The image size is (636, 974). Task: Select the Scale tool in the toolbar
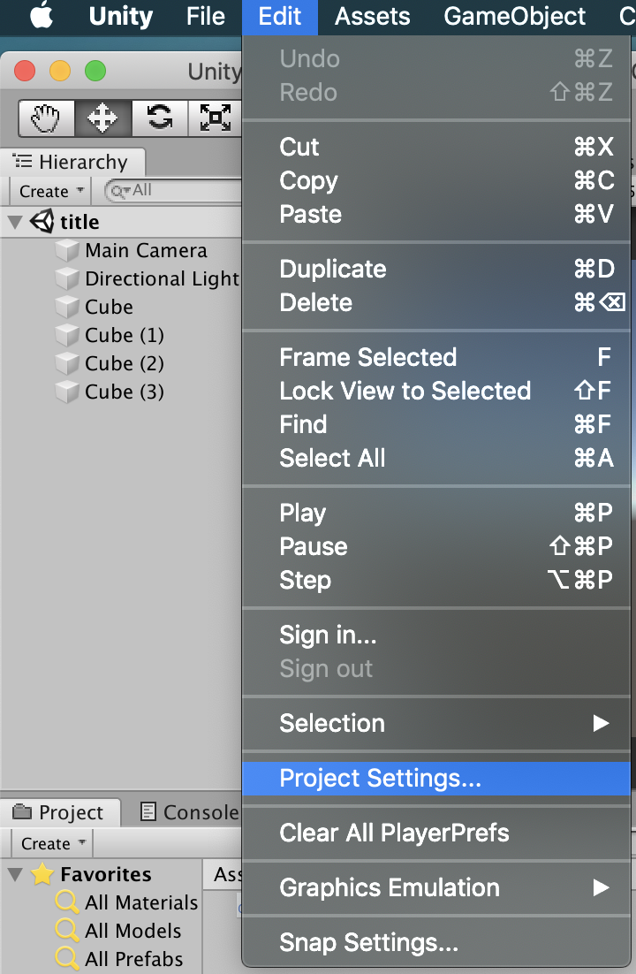click(215, 118)
